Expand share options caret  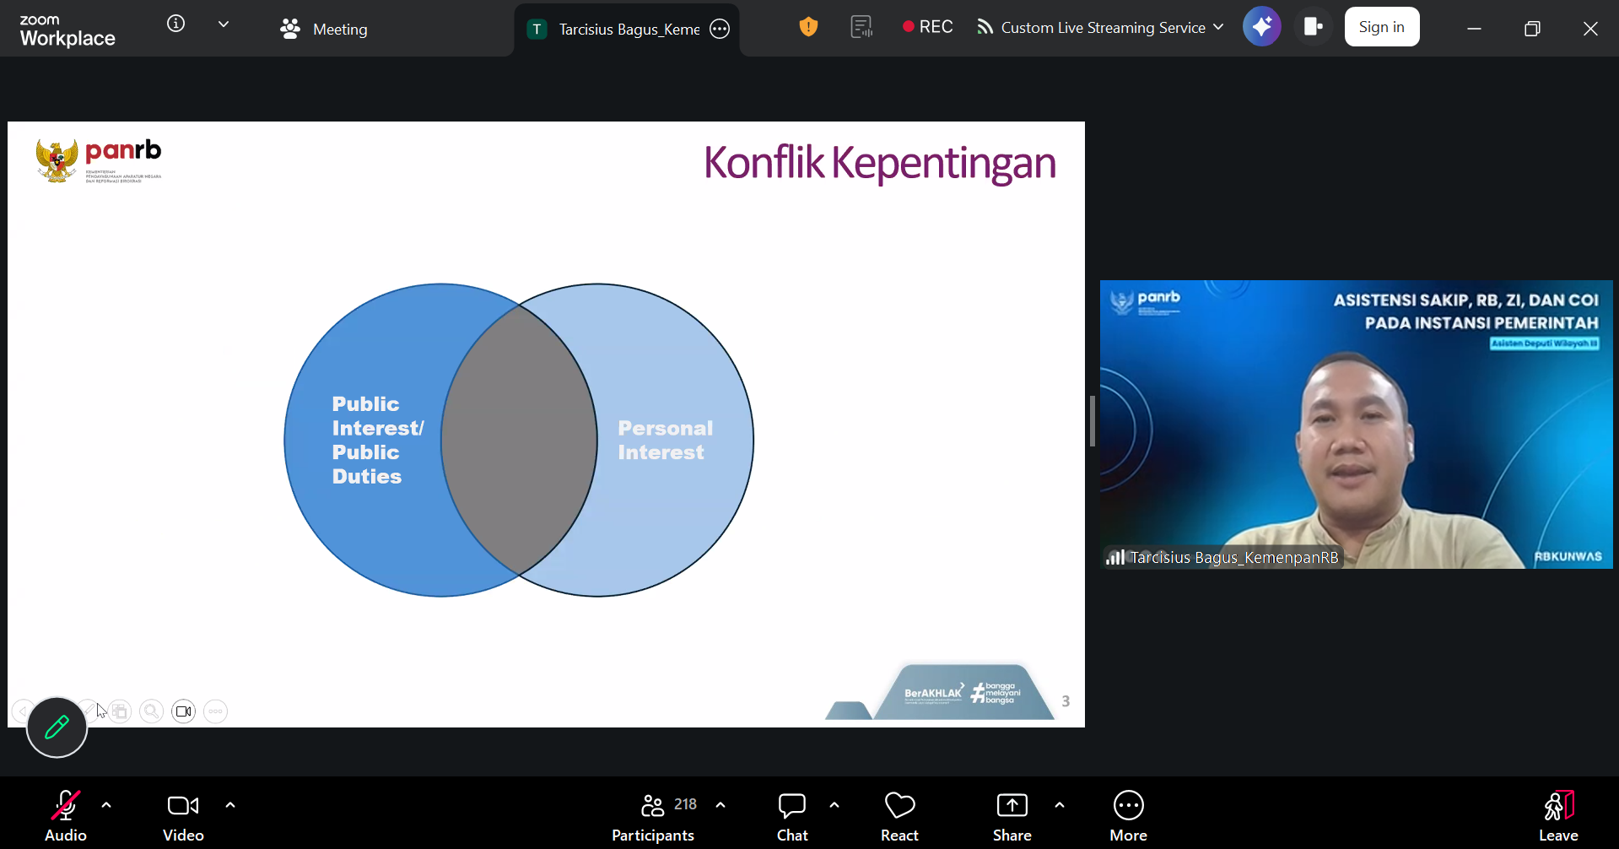tap(1060, 805)
